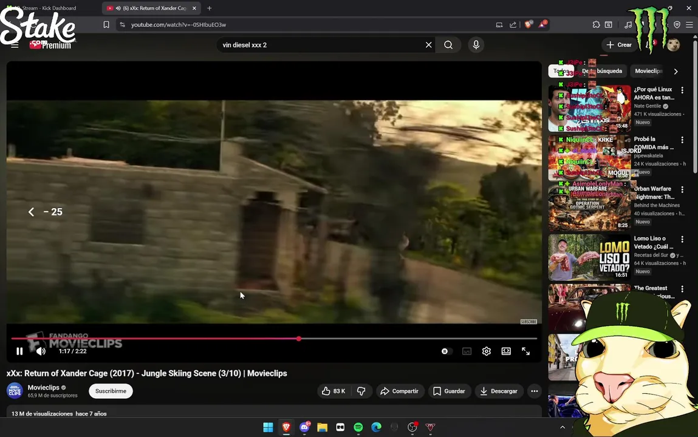Start voice search with microphone
The height and width of the screenshot is (437, 698).
click(x=476, y=45)
